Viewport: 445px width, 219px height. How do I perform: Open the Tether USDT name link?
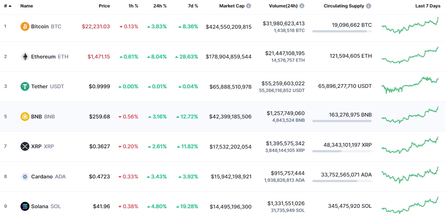48,86
